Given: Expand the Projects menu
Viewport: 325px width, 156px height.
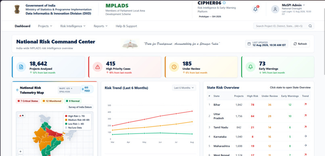Looking at the screenshot, I should (x=45, y=26).
